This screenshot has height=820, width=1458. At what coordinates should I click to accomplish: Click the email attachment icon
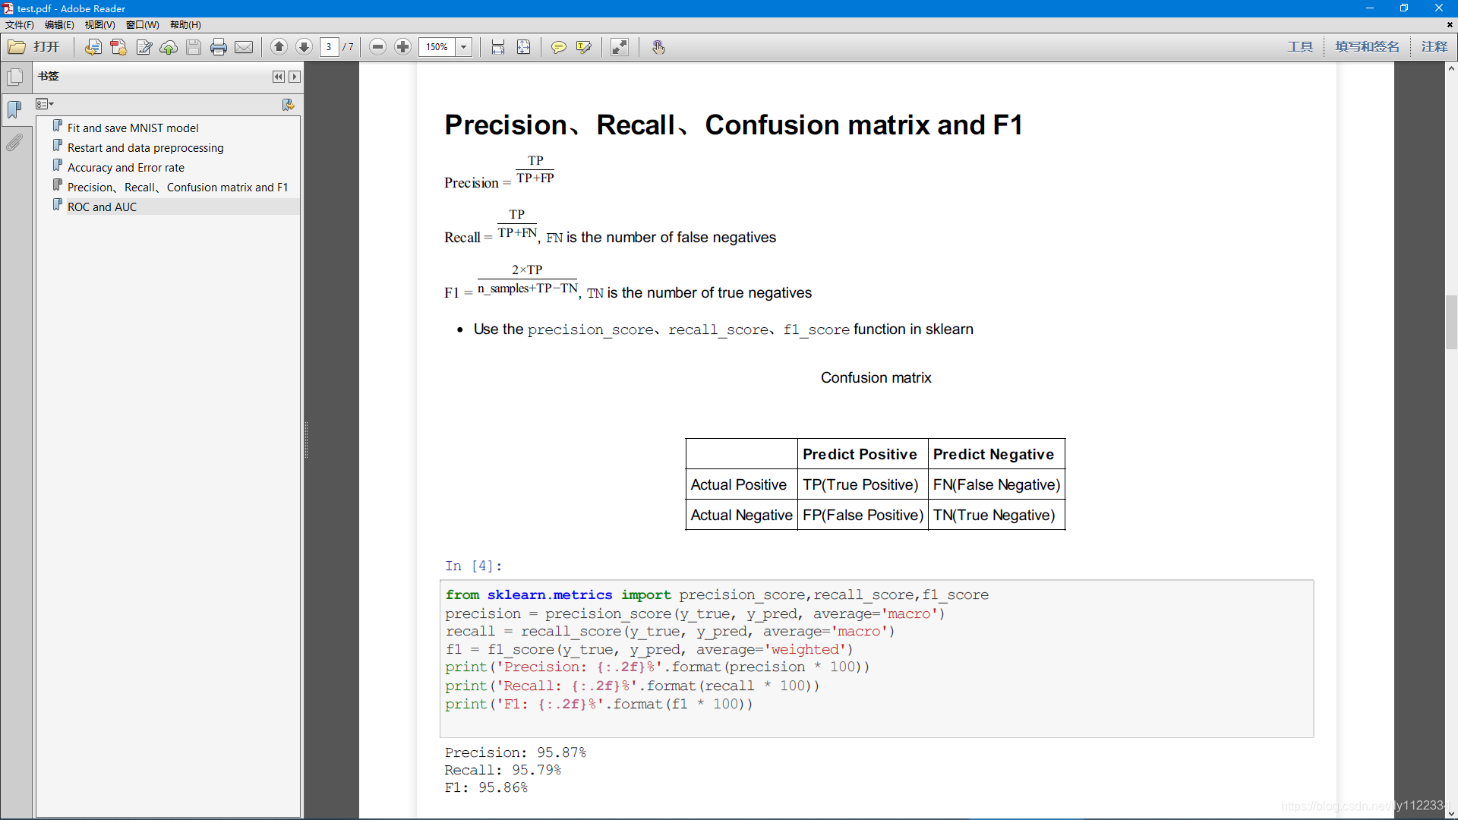[x=244, y=46]
